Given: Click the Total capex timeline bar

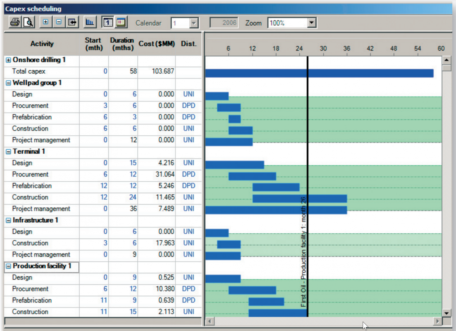Looking at the screenshot, I should point(319,73).
